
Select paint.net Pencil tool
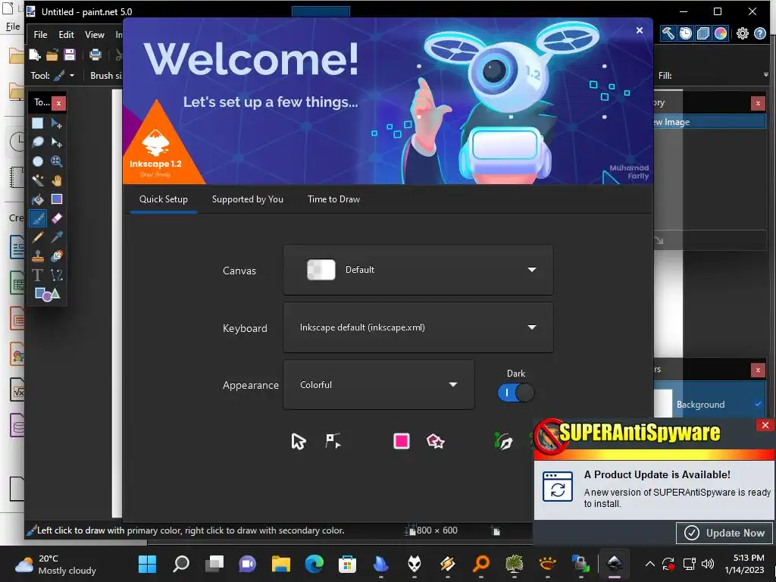pyautogui.click(x=38, y=237)
